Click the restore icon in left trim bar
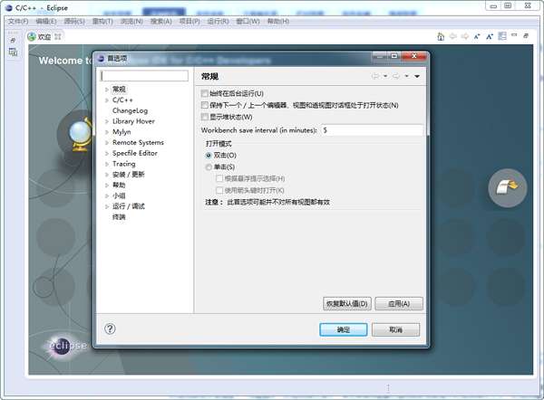This screenshot has width=544, height=400. click(x=13, y=40)
